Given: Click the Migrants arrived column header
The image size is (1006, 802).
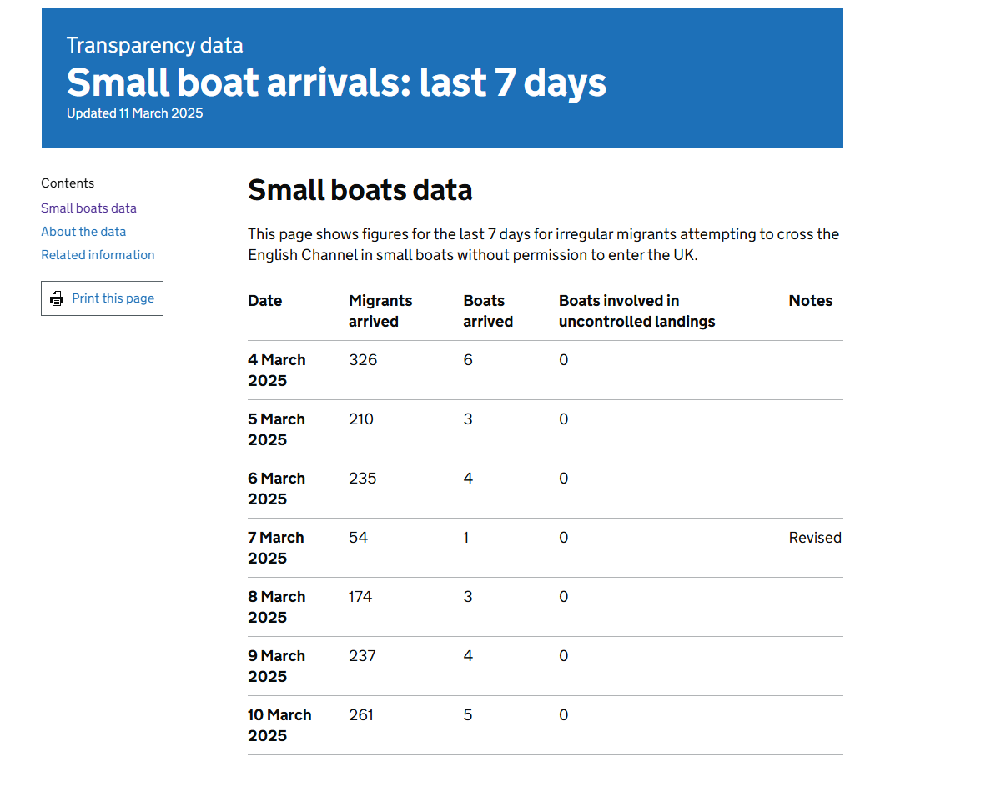Looking at the screenshot, I should 380,311.
